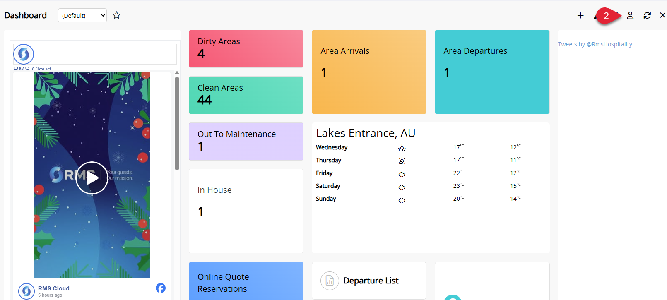Select Thursday's low of 11°C
Viewport: 667px width, 300px height.
[x=515, y=160]
